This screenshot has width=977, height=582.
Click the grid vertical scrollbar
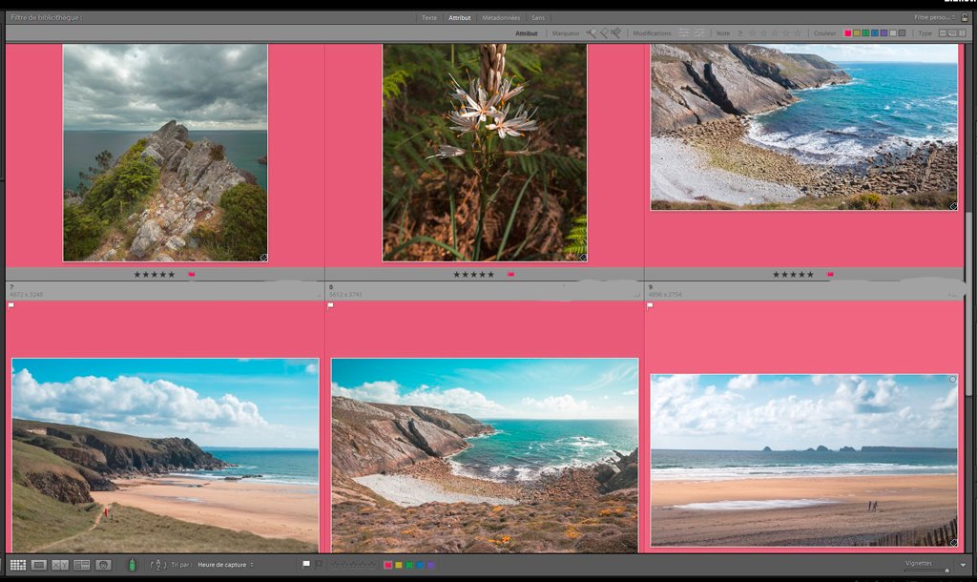(968, 303)
